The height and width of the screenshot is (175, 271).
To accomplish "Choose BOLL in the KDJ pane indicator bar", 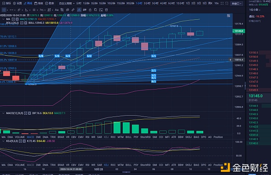I will pos(128,165).
